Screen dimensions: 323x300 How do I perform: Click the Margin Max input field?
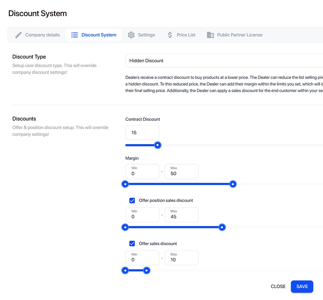(181, 173)
